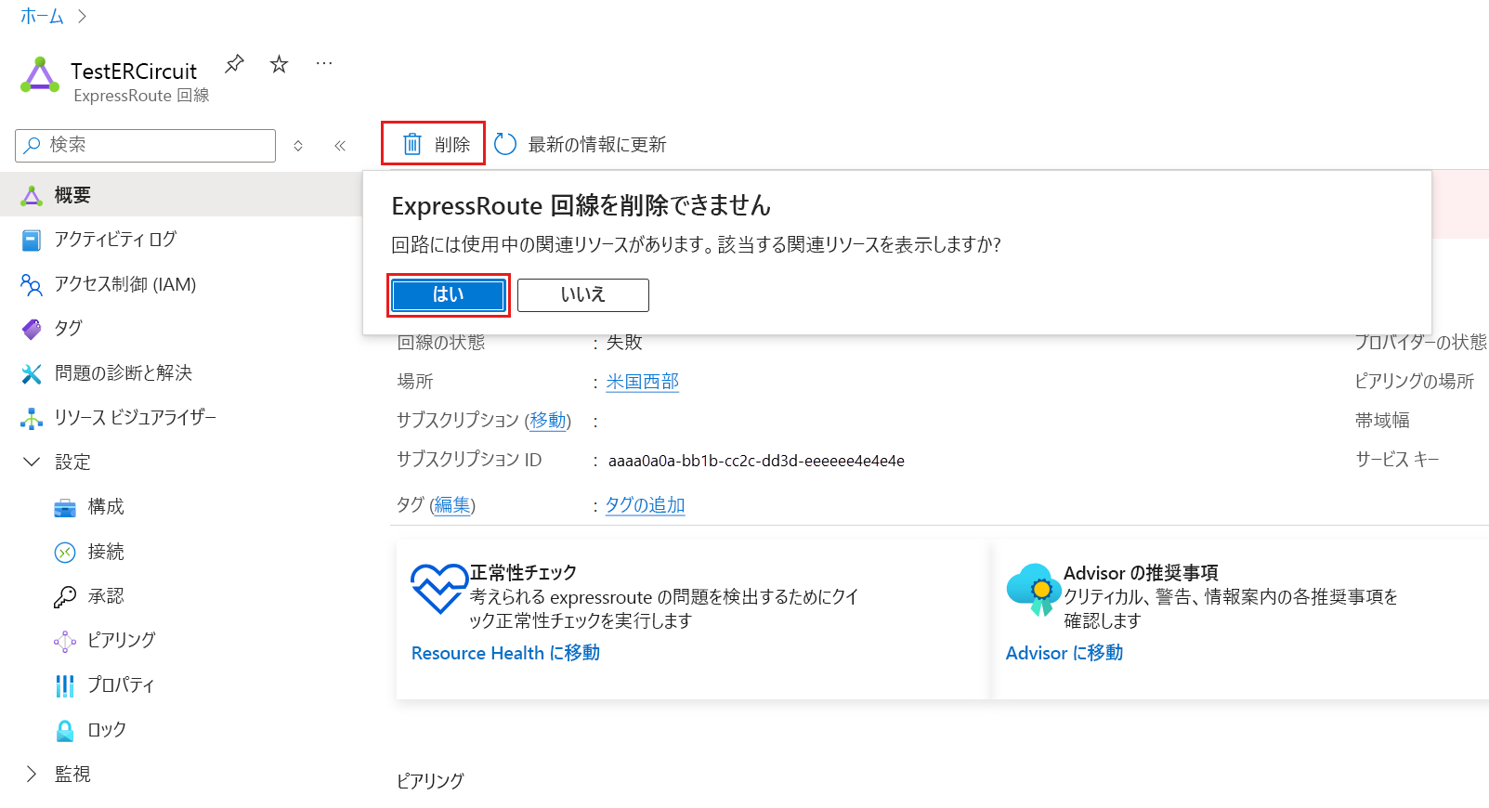Open the more options ellipsis menu

(x=324, y=64)
